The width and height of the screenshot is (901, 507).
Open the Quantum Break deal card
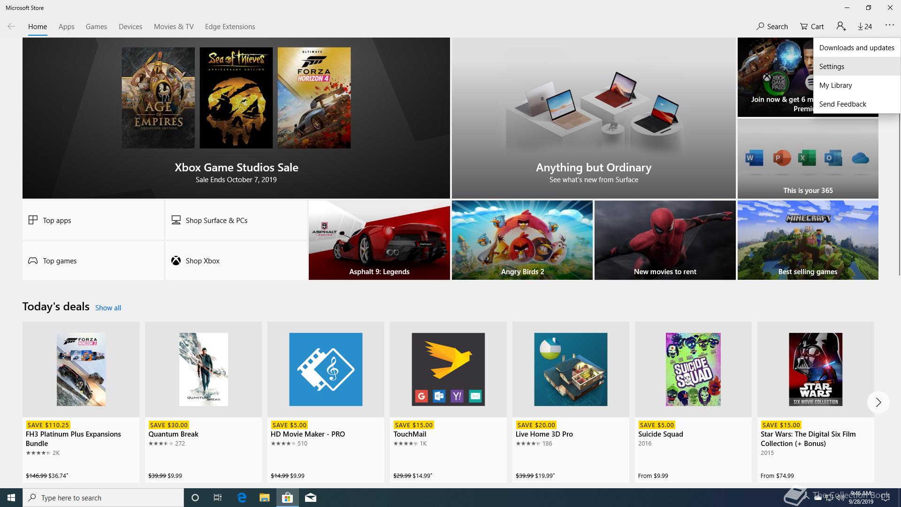click(203, 402)
